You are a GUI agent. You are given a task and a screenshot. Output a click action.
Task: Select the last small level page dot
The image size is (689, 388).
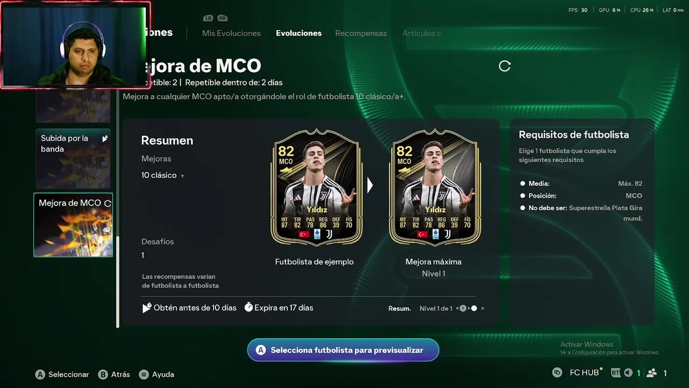click(483, 308)
